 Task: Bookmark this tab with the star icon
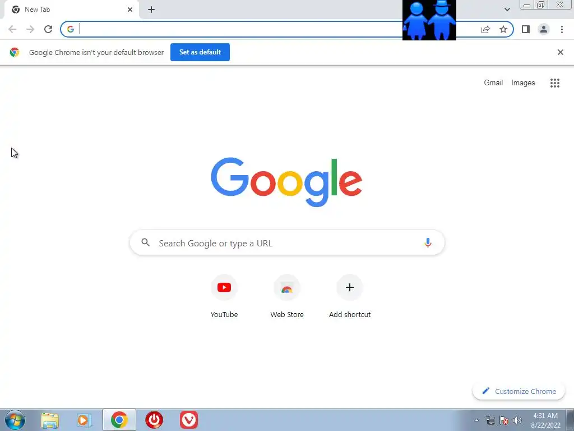click(x=503, y=29)
